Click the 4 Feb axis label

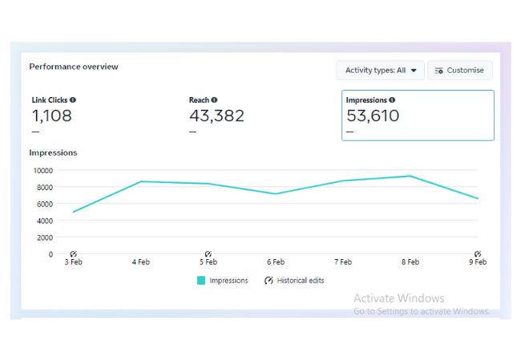[141, 262]
